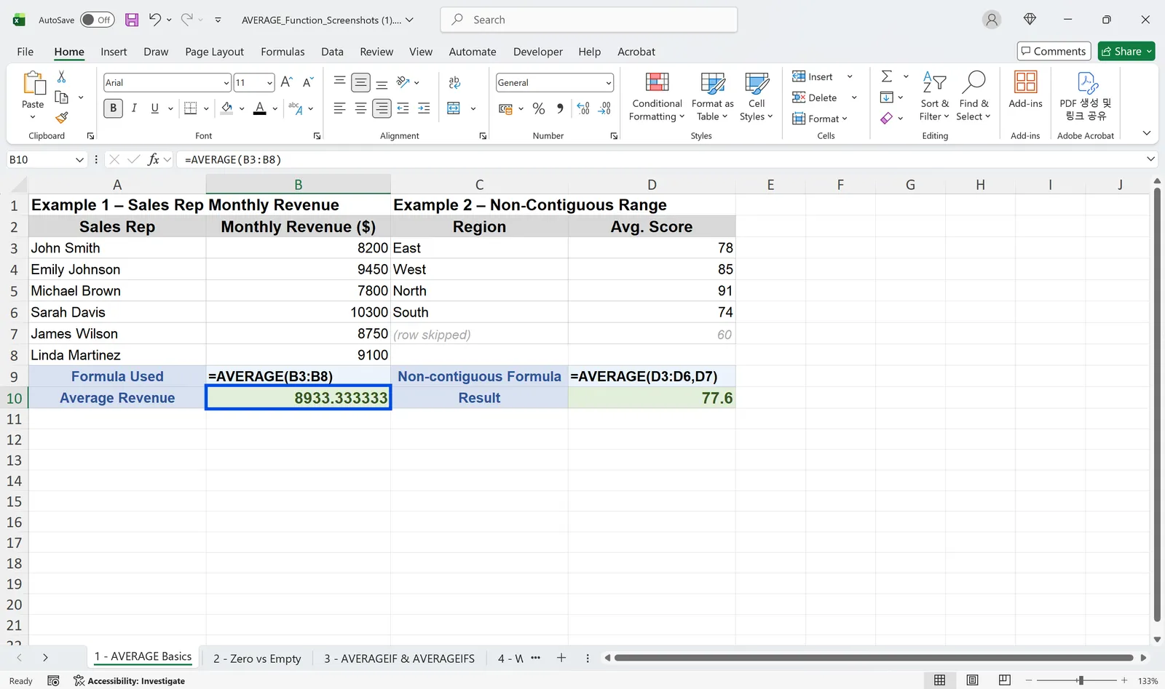Click Decrease Decimal icon
This screenshot has height=689, width=1165.
(604, 108)
